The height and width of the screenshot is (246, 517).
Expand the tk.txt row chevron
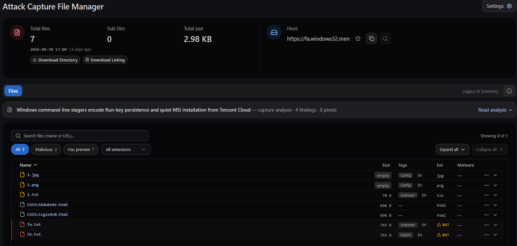coord(495,234)
